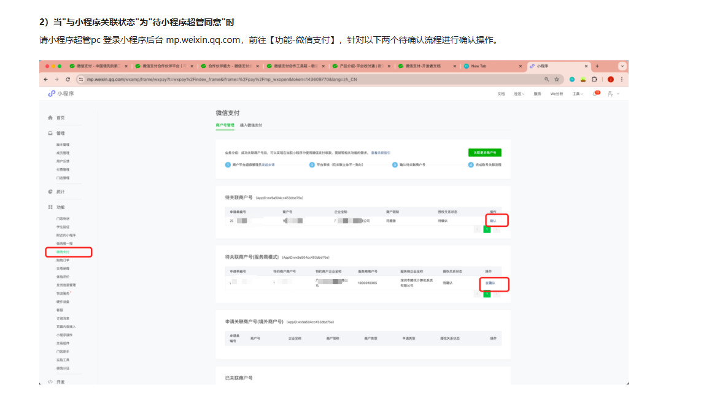The image size is (701, 398).
Task: Click the mp.weixin.qq.com address bar URL
Action: (x=222, y=80)
